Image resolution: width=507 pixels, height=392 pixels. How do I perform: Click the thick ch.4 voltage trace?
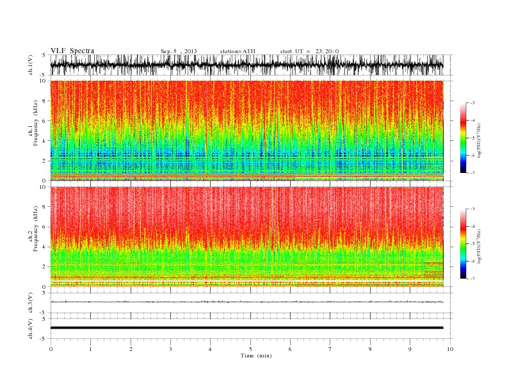pos(246,328)
